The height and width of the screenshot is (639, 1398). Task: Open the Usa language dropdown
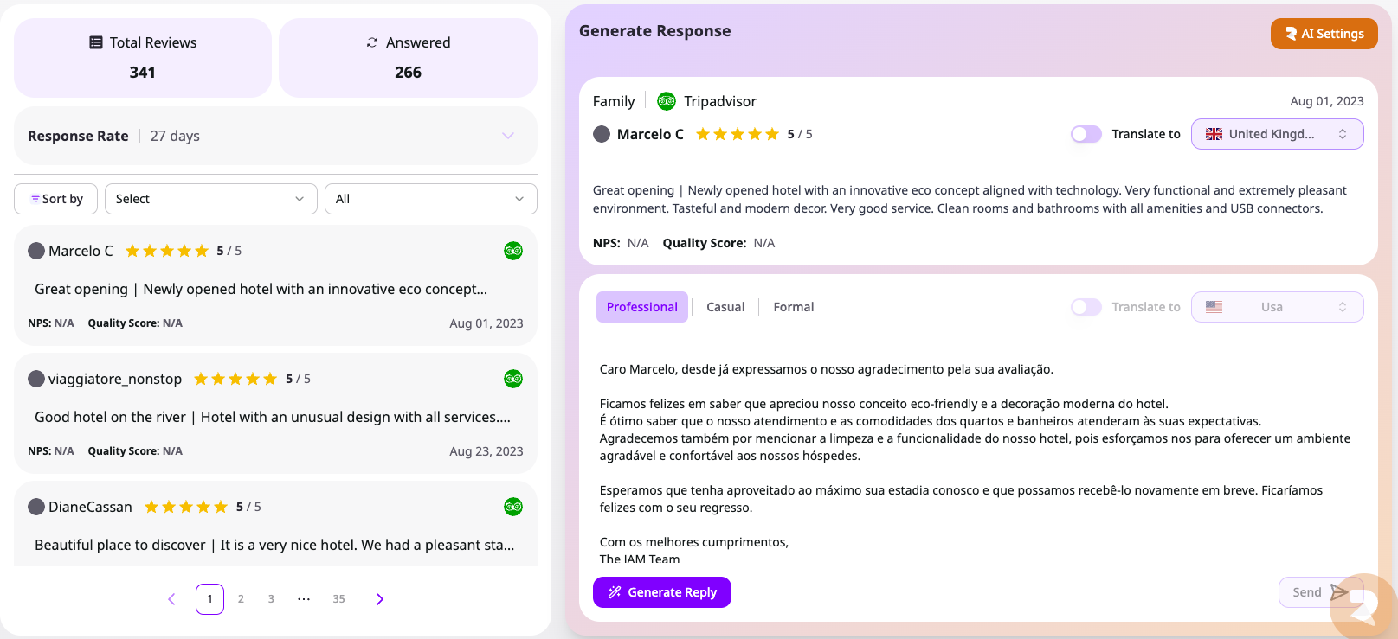pyautogui.click(x=1277, y=307)
